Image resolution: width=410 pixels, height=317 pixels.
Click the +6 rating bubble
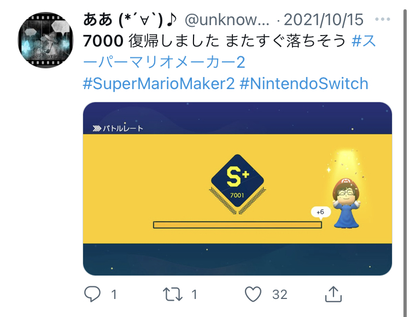pyautogui.click(x=320, y=212)
